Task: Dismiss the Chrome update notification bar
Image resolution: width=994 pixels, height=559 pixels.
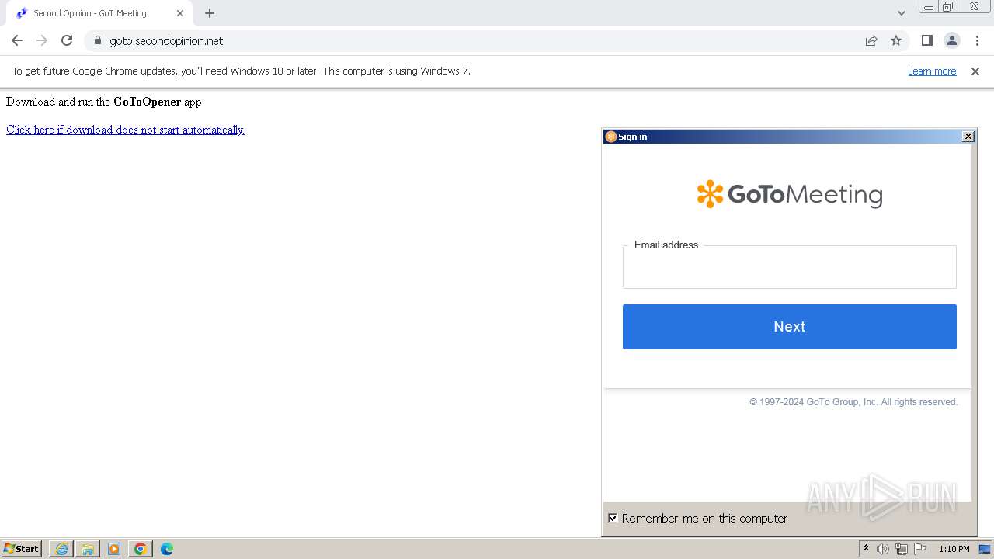Action: [975, 71]
